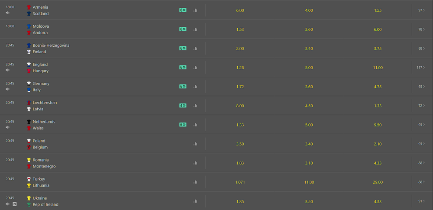
Task: Select Germany win odds 1.72
Action: tap(240, 87)
